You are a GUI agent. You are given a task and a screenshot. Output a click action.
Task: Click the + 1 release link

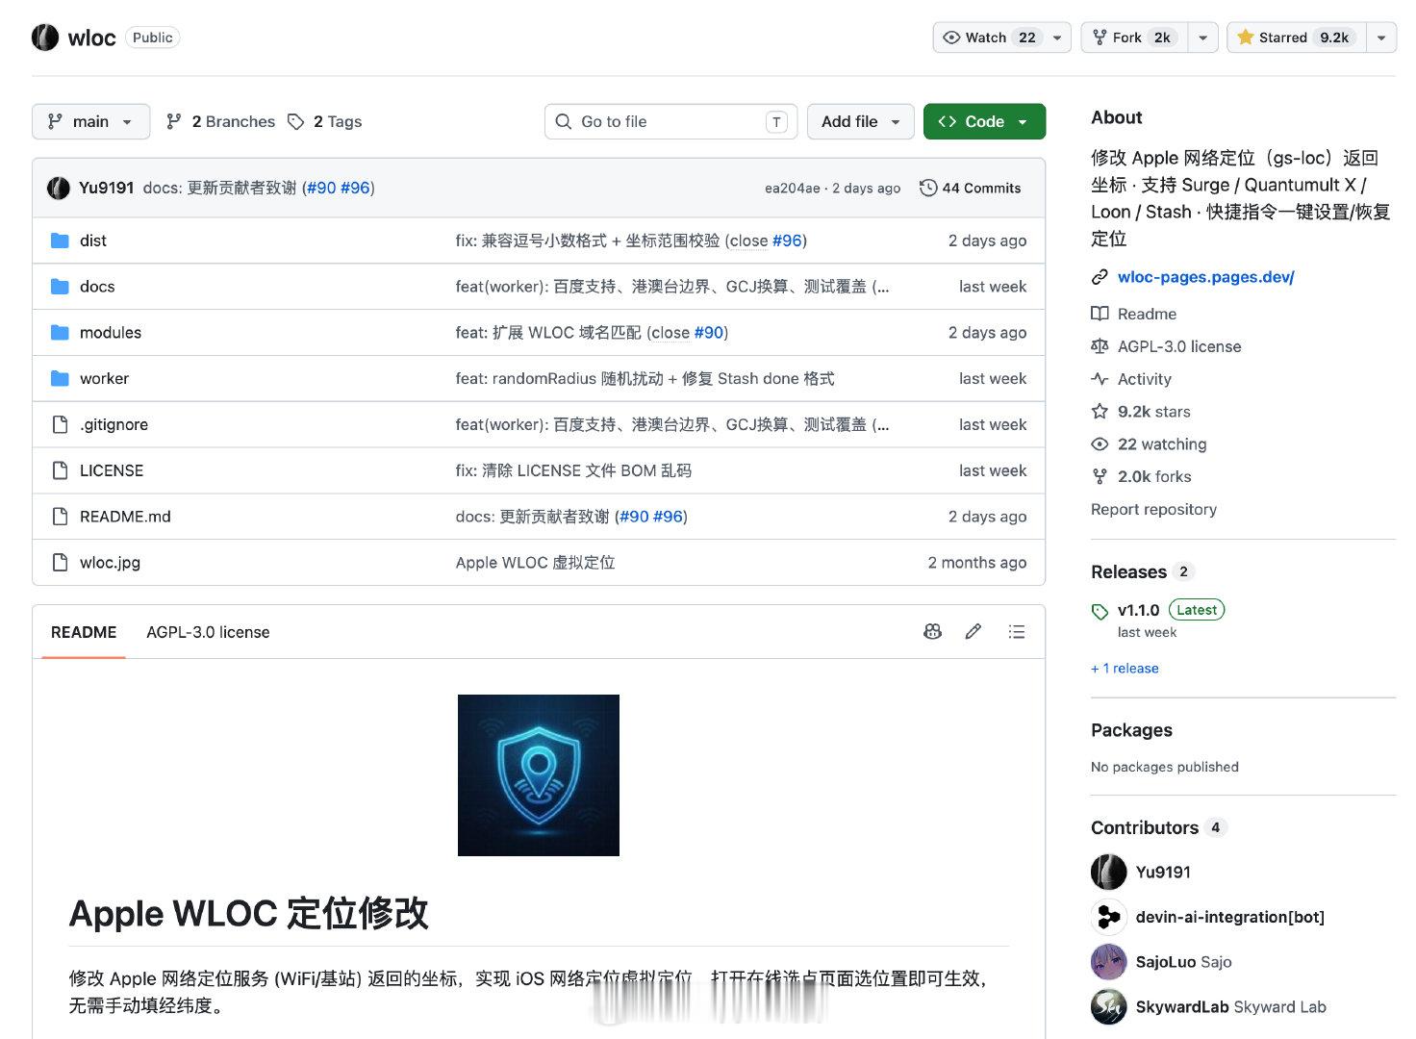[1125, 668]
